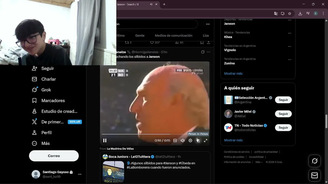Activate Picture-in-Picture mode button
Image resolution: width=328 pixels, height=184 pixels.
[x=198, y=140]
